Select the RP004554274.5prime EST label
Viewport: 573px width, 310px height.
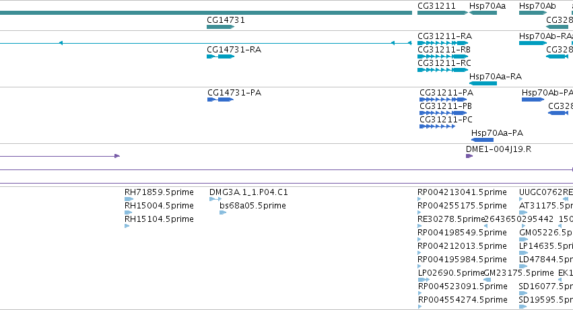(463, 300)
